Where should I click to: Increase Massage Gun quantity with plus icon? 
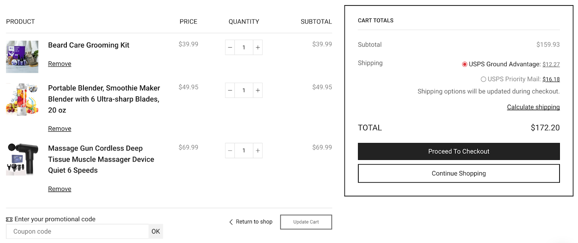tap(258, 151)
